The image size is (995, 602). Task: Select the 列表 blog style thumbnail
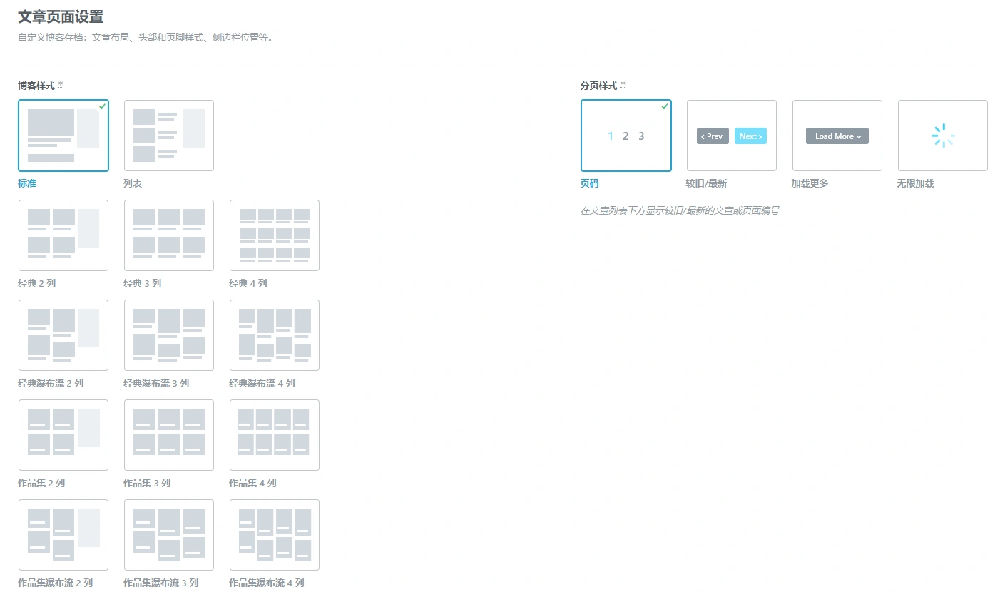click(x=168, y=135)
